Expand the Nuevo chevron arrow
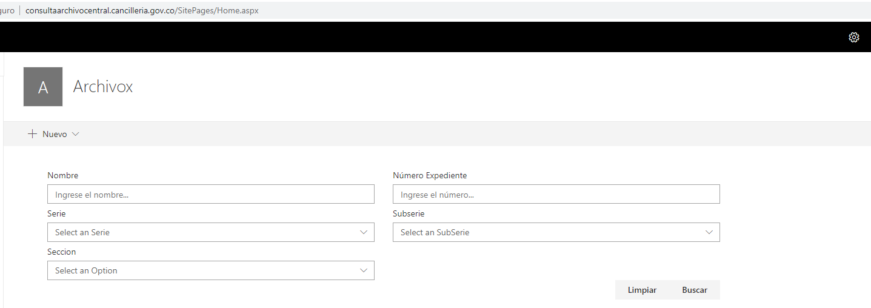The height and width of the screenshot is (308, 871). [x=76, y=134]
